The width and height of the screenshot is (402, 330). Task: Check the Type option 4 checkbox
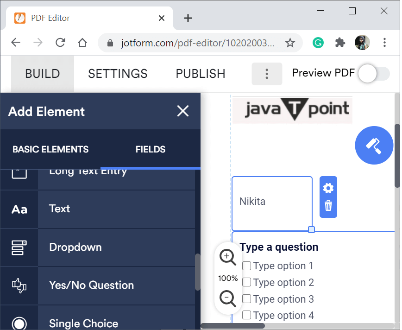[247, 315]
